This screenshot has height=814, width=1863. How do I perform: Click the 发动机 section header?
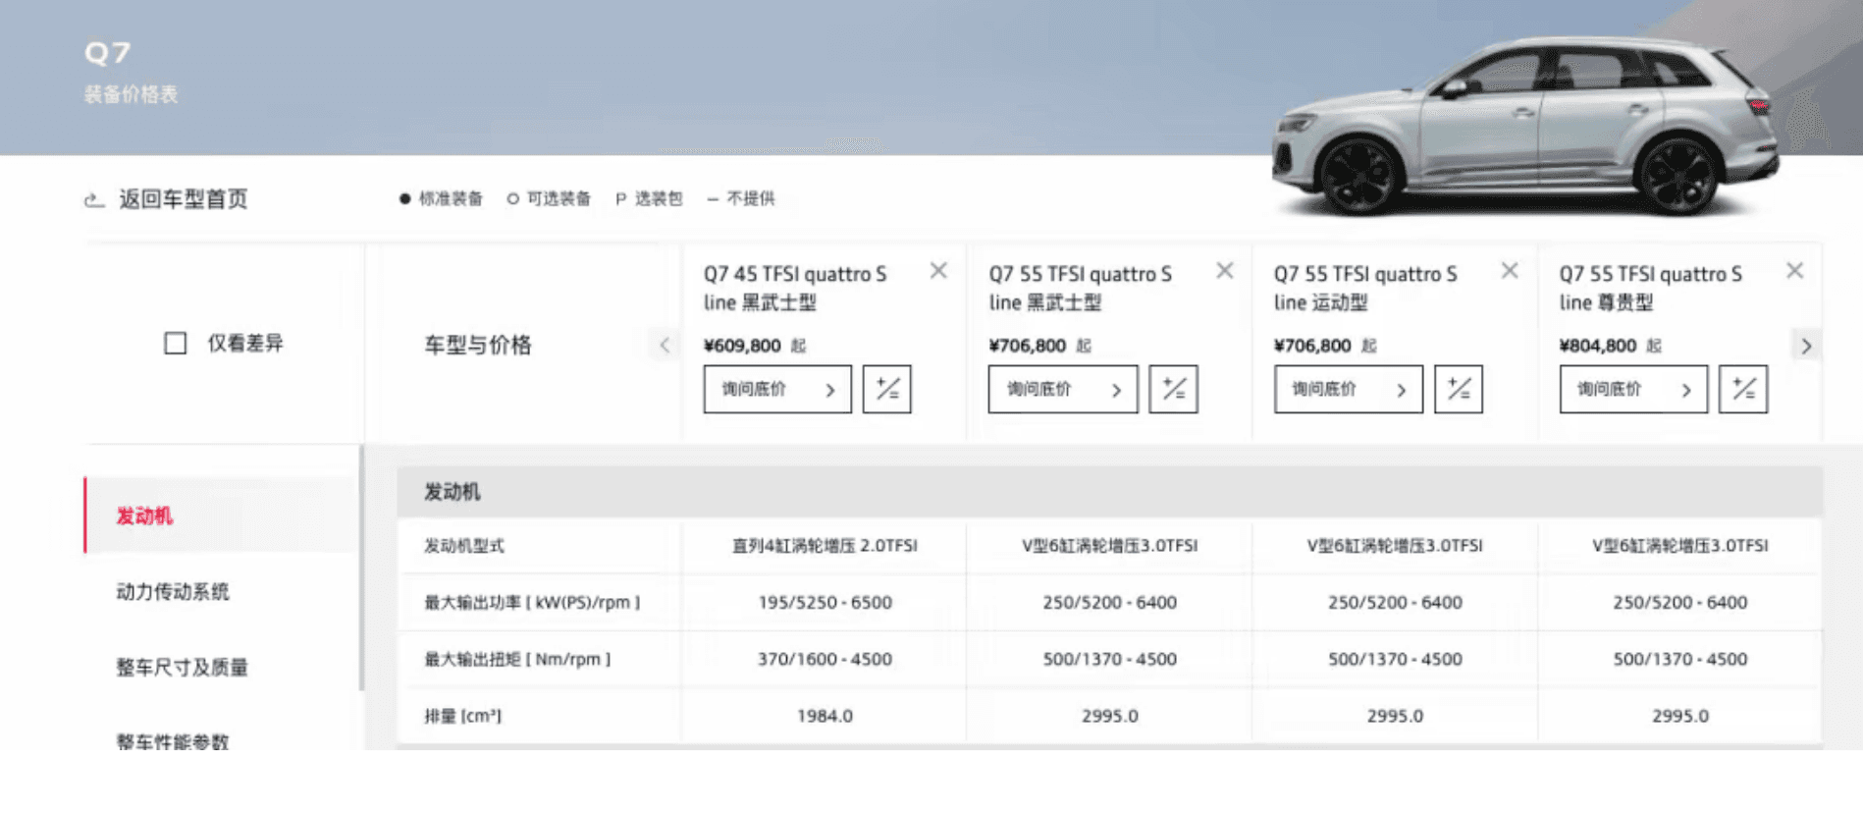pyautogui.click(x=1110, y=492)
